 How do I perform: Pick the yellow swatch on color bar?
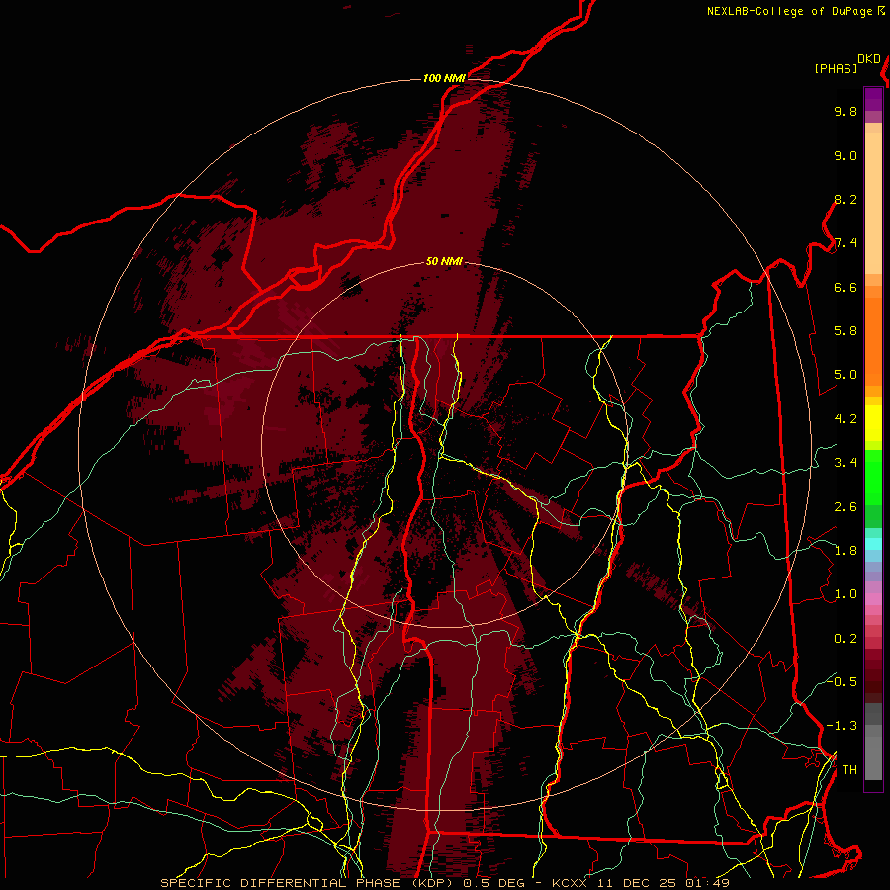(873, 423)
